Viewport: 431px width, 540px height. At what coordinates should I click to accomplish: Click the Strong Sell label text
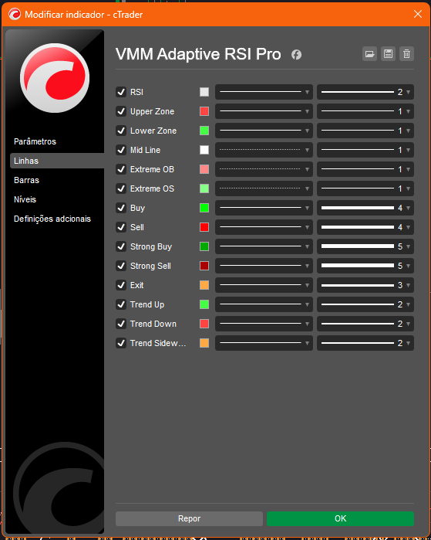pyautogui.click(x=150, y=266)
